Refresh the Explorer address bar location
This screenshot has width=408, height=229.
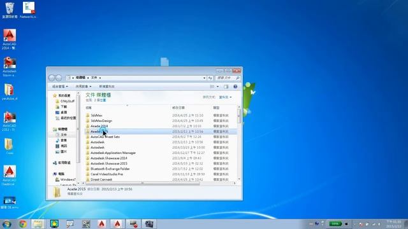(x=210, y=78)
